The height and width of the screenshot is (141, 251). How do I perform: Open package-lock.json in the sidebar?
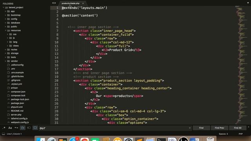pyautogui.click(x=20, y=99)
